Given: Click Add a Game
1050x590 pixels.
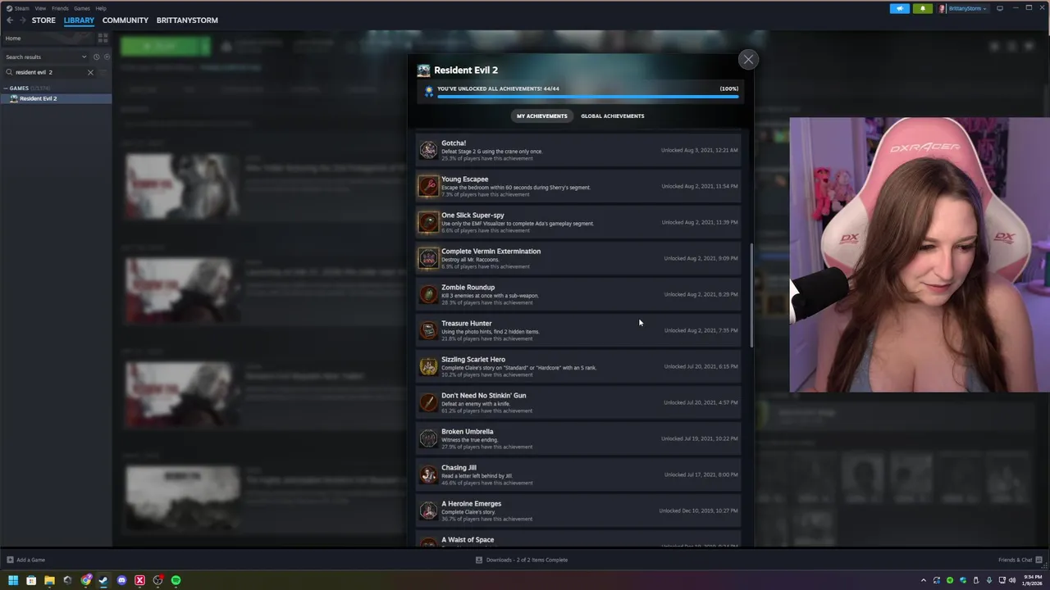Looking at the screenshot, I should point(25,560).
